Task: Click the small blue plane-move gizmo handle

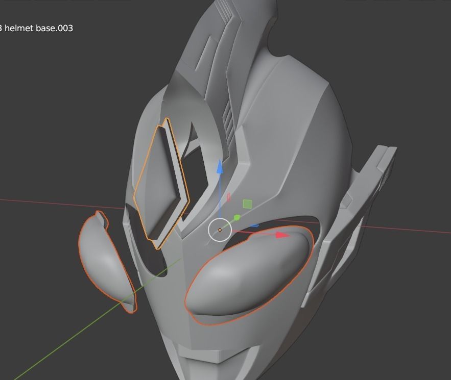Action: (254, 225)
